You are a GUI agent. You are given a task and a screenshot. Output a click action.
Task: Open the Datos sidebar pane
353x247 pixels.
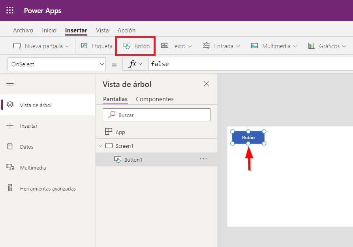coord(47,147)
